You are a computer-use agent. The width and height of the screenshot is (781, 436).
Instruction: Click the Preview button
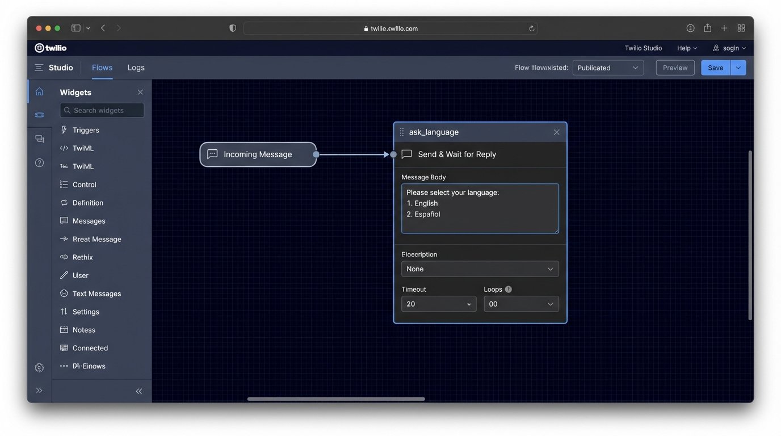675,68
